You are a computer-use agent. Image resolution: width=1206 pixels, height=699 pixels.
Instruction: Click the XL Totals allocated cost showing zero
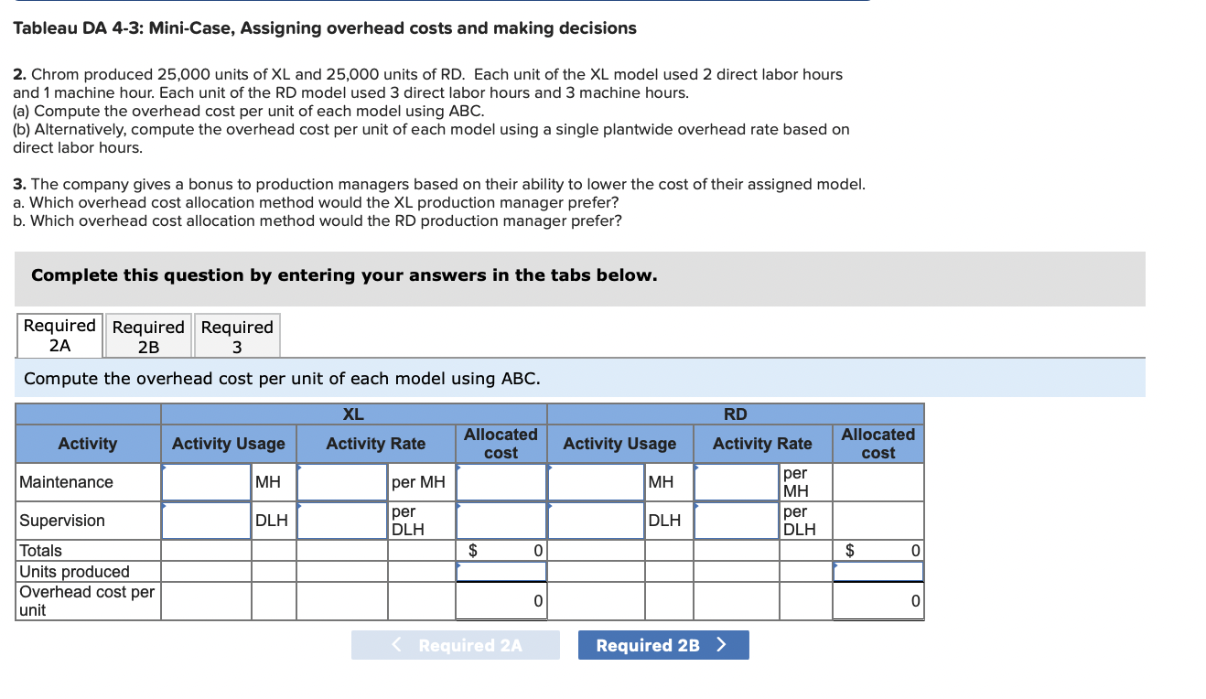point(501,550)
